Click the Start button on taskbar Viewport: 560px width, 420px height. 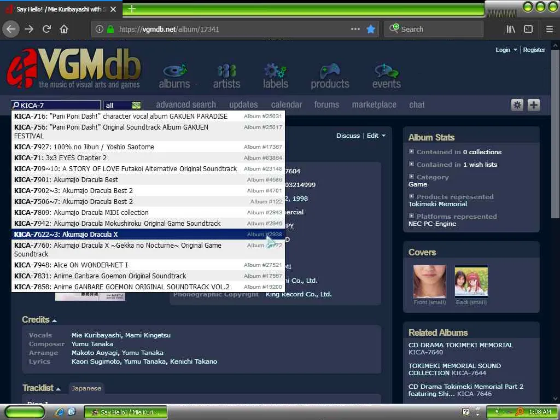point(25,412)
